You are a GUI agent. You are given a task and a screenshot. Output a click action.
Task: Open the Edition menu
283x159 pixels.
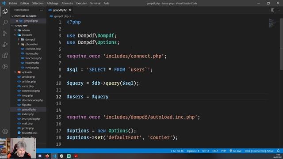[25, 3]
